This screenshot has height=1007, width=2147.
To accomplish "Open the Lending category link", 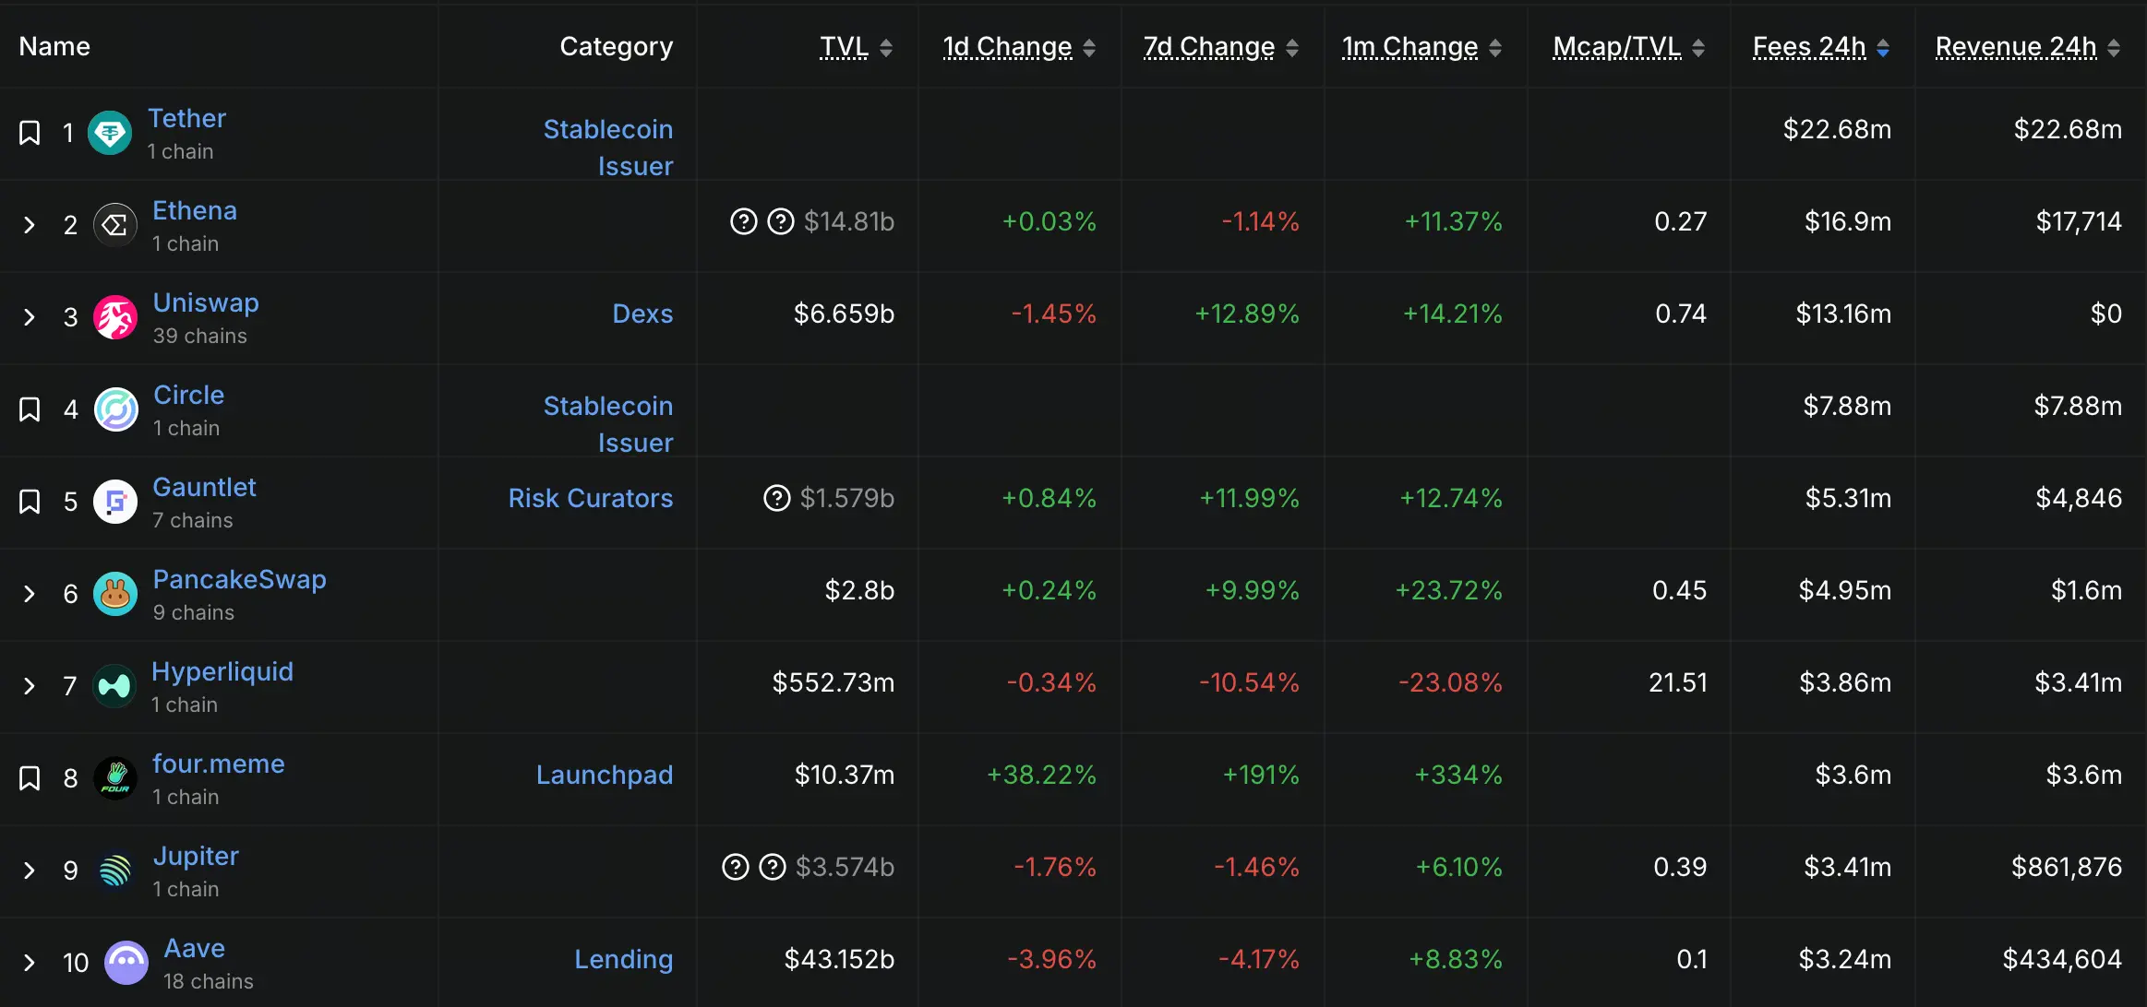I will point(623,959).
